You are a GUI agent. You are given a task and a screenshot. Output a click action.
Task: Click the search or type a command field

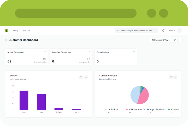(137, 30)
